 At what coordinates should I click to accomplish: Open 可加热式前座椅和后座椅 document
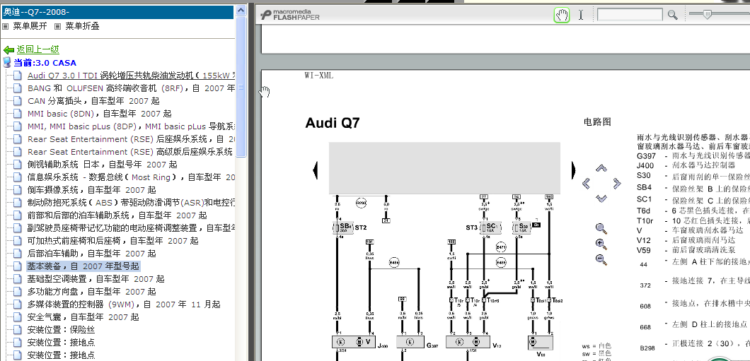[113, 241]
